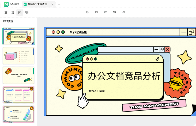The height and width of the screenshot is (126, 196).
Task: Switch to outline list view icon
Action: 13,13
